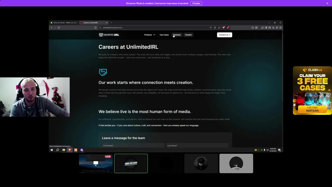Open the Leo AI sparkle icon

coord(273,28)
